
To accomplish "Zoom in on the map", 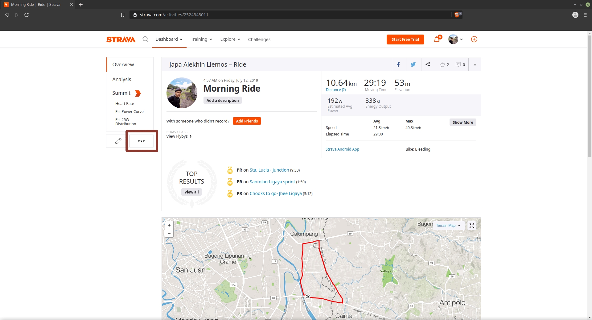I will (x=169, y=225).
